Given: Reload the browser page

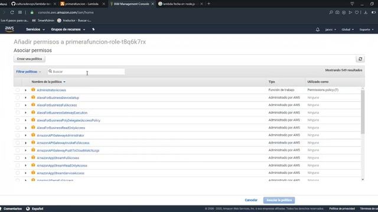Looking at the screenshot, I should [12, 12].
